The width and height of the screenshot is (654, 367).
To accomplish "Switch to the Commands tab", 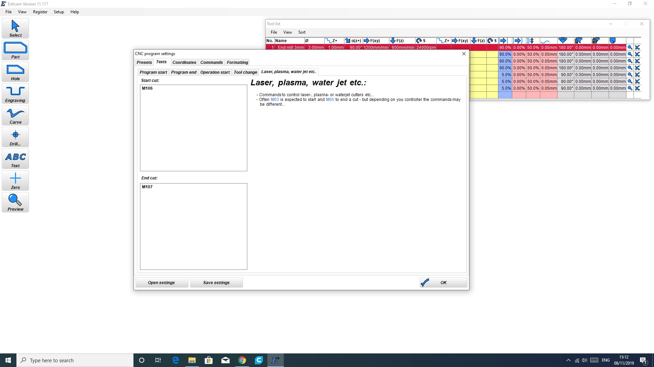I will 212,63.
